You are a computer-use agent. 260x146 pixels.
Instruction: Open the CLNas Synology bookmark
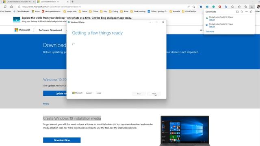pos(158,11)
